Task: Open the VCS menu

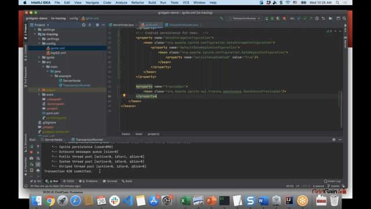Action: (185, 2)
